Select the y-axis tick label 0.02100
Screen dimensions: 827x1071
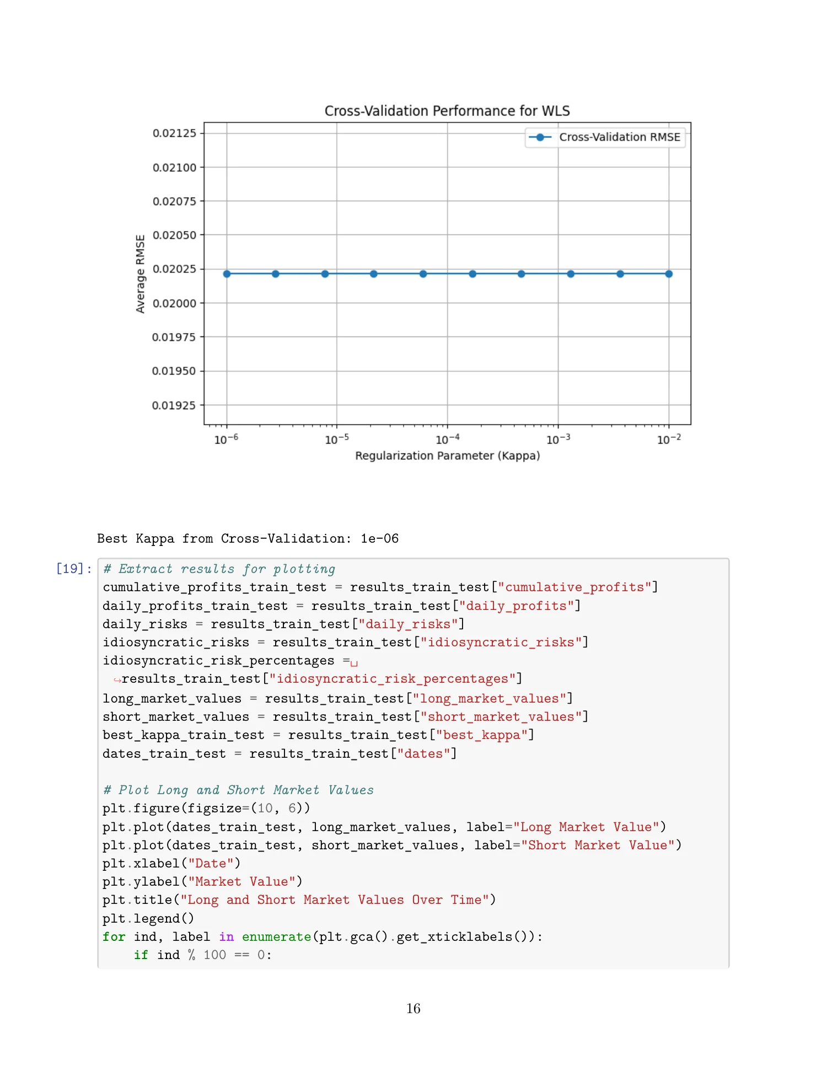(174, 168)
